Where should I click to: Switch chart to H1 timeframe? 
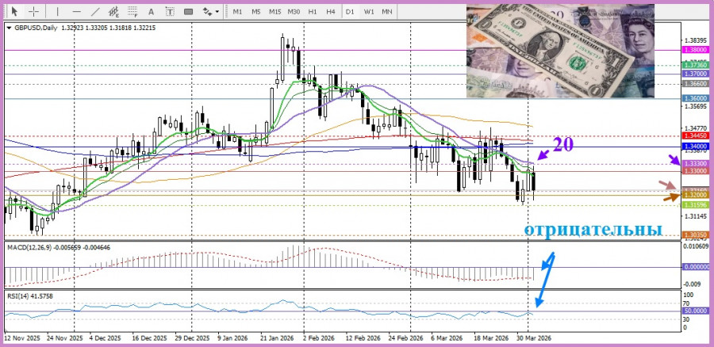[x=313, y=12]
